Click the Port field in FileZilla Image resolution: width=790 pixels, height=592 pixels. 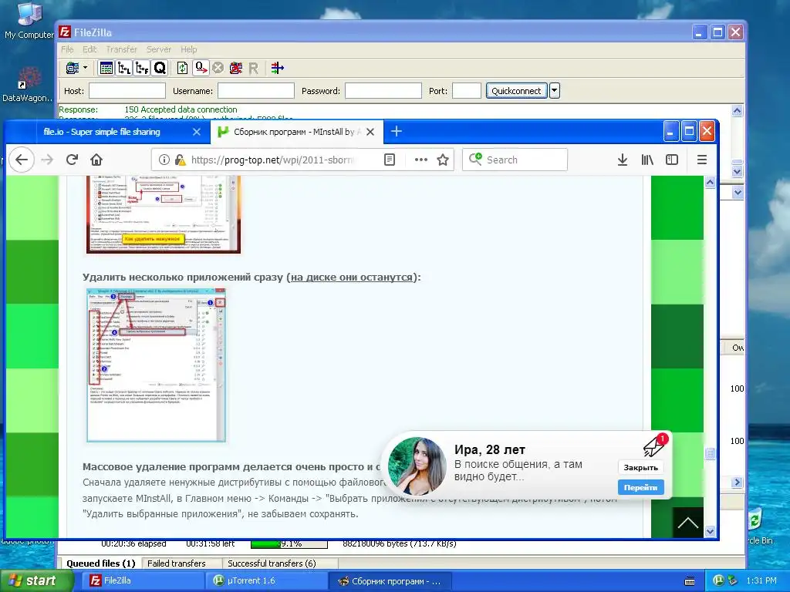[x=467, y=91]
